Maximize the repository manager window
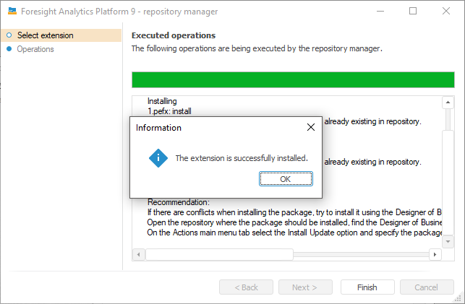This screenshot has height=304, width=465. 413,11
